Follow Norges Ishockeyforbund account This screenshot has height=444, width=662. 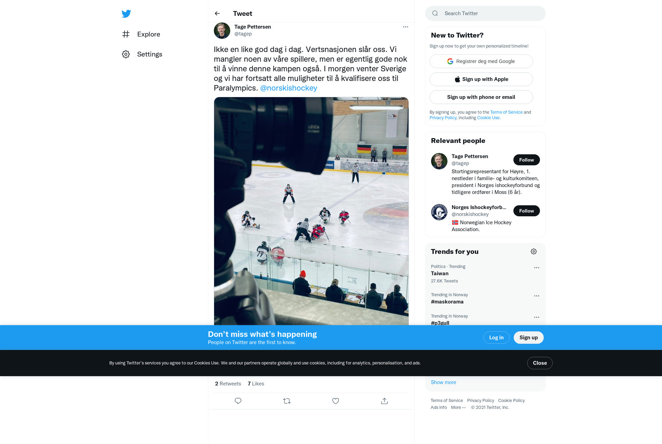[526, 211]
